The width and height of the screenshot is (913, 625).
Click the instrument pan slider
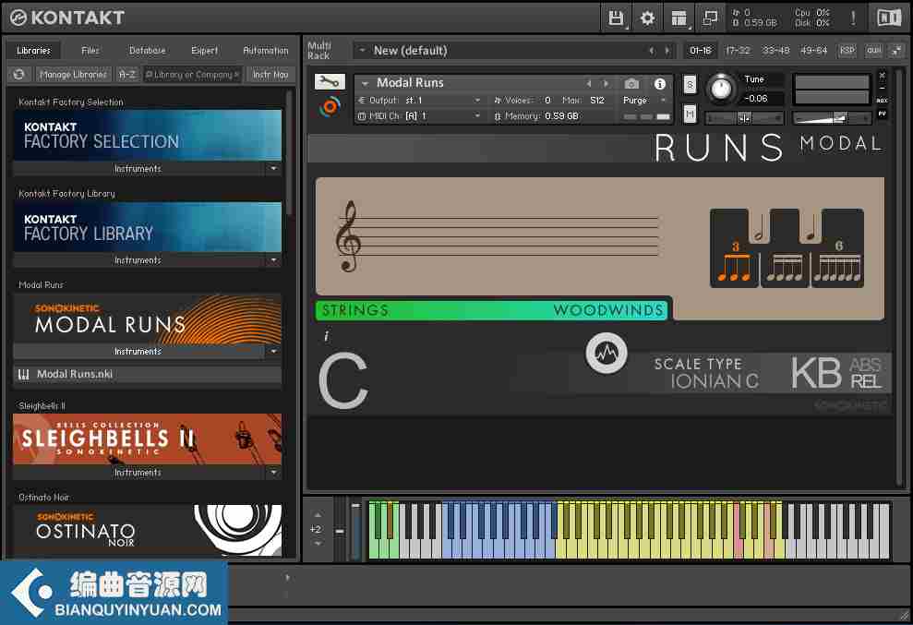pyautogui.click(x=745, y=118)
